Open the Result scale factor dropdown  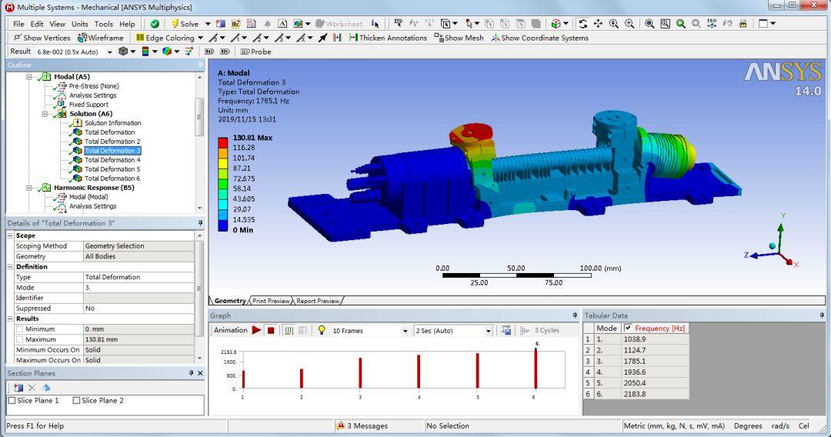(x=110, y=52)
